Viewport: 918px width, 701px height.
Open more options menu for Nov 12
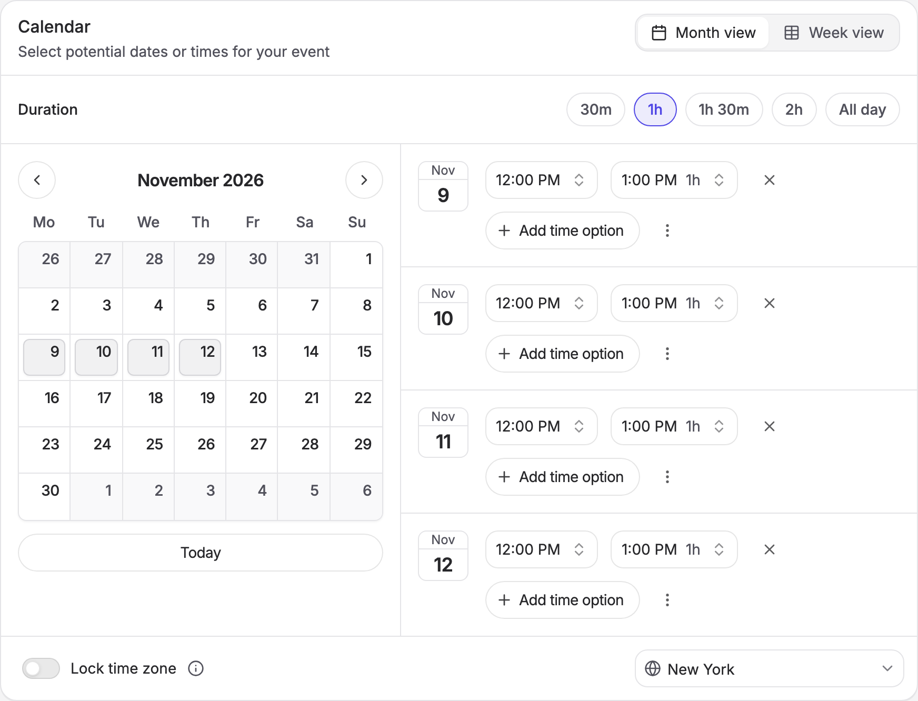click(x=667, y=600)
